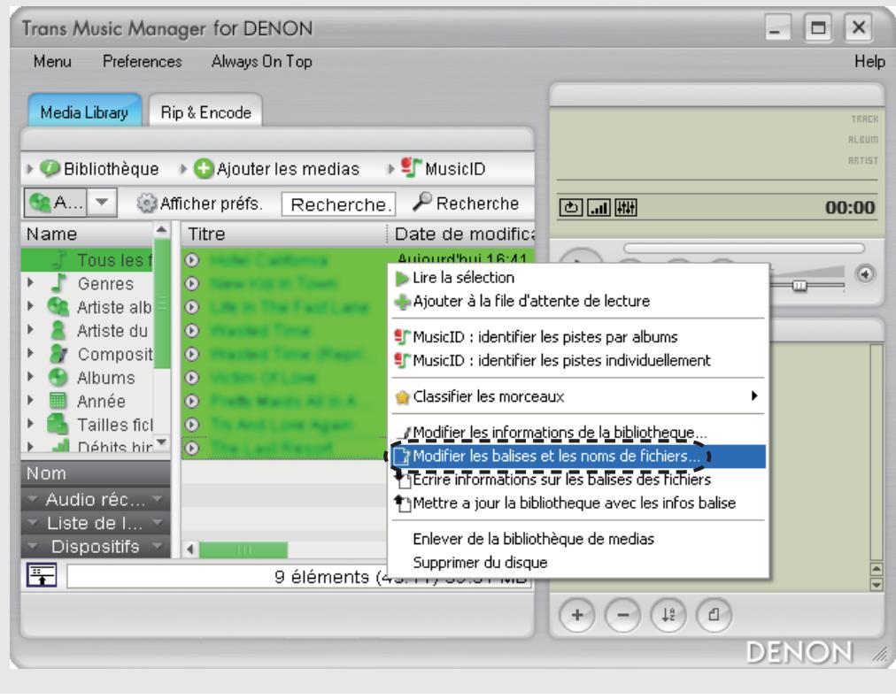Choose Modifier les balises et les noms de fichiers

coord(578,457)
